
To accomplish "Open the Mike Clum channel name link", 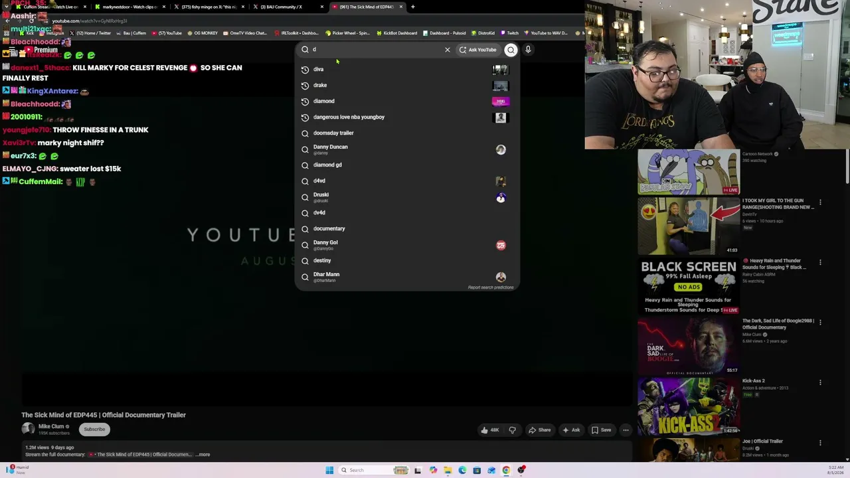I will (51, 426).
